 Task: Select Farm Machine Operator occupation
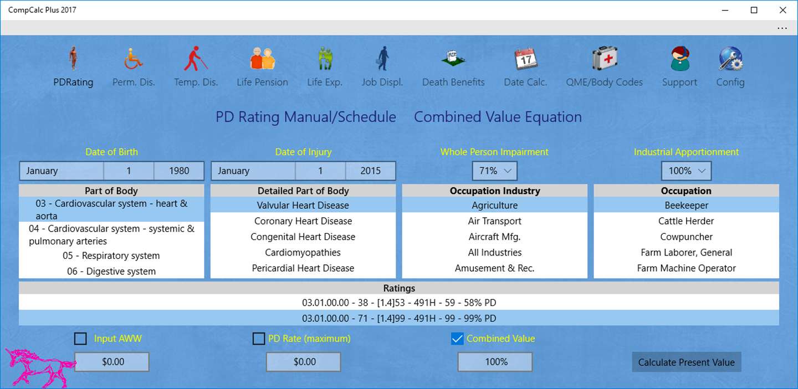coord(687,268)
